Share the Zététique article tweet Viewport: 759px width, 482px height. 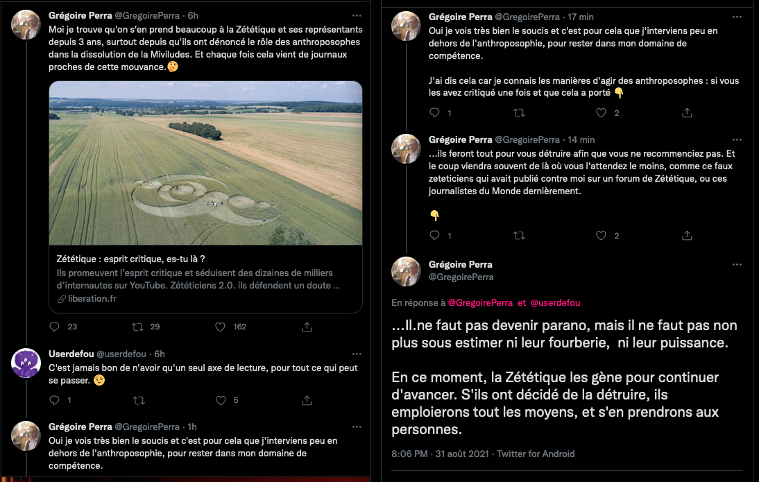coord(307,327)
